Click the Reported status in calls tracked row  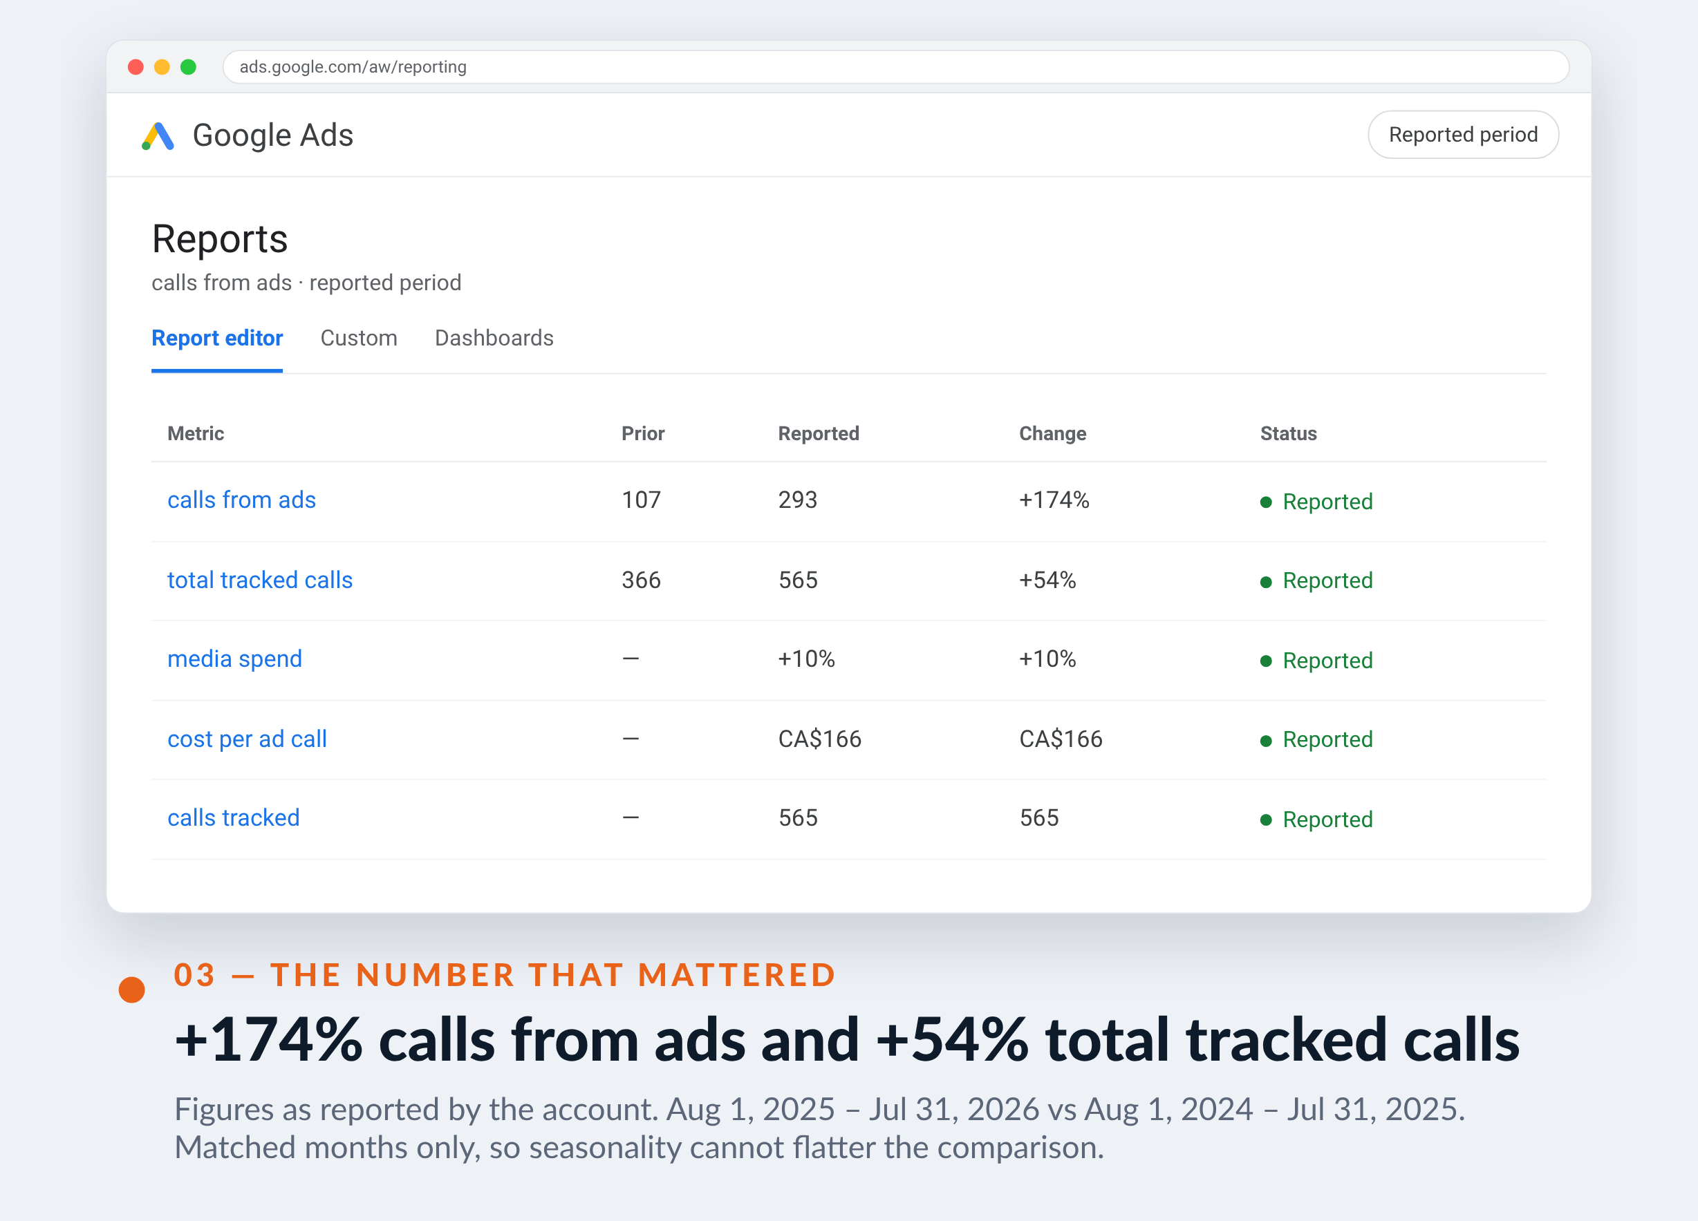point(1317,820)
